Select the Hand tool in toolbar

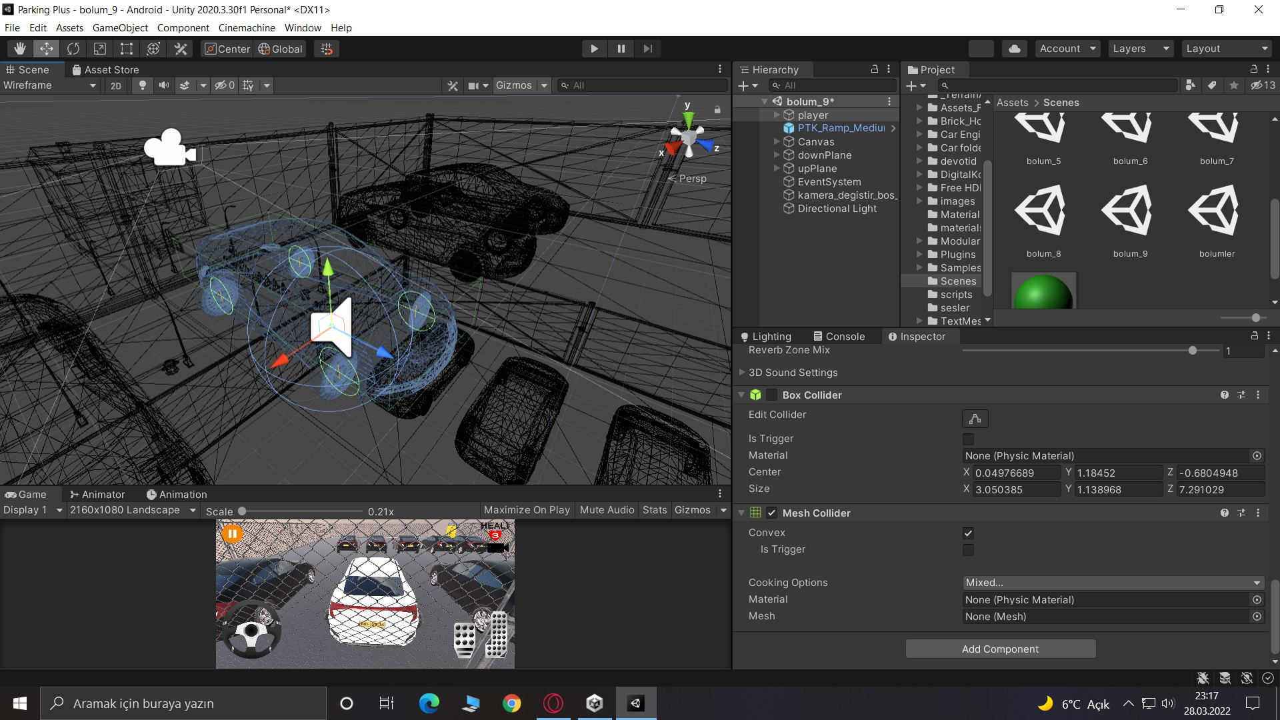20,49
